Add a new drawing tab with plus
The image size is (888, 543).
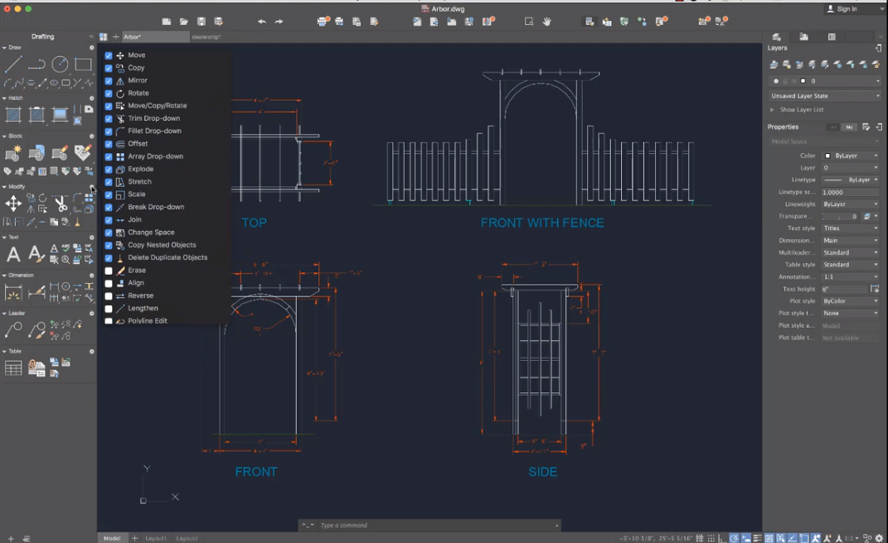pyautogui.click(x=116, y=36)
